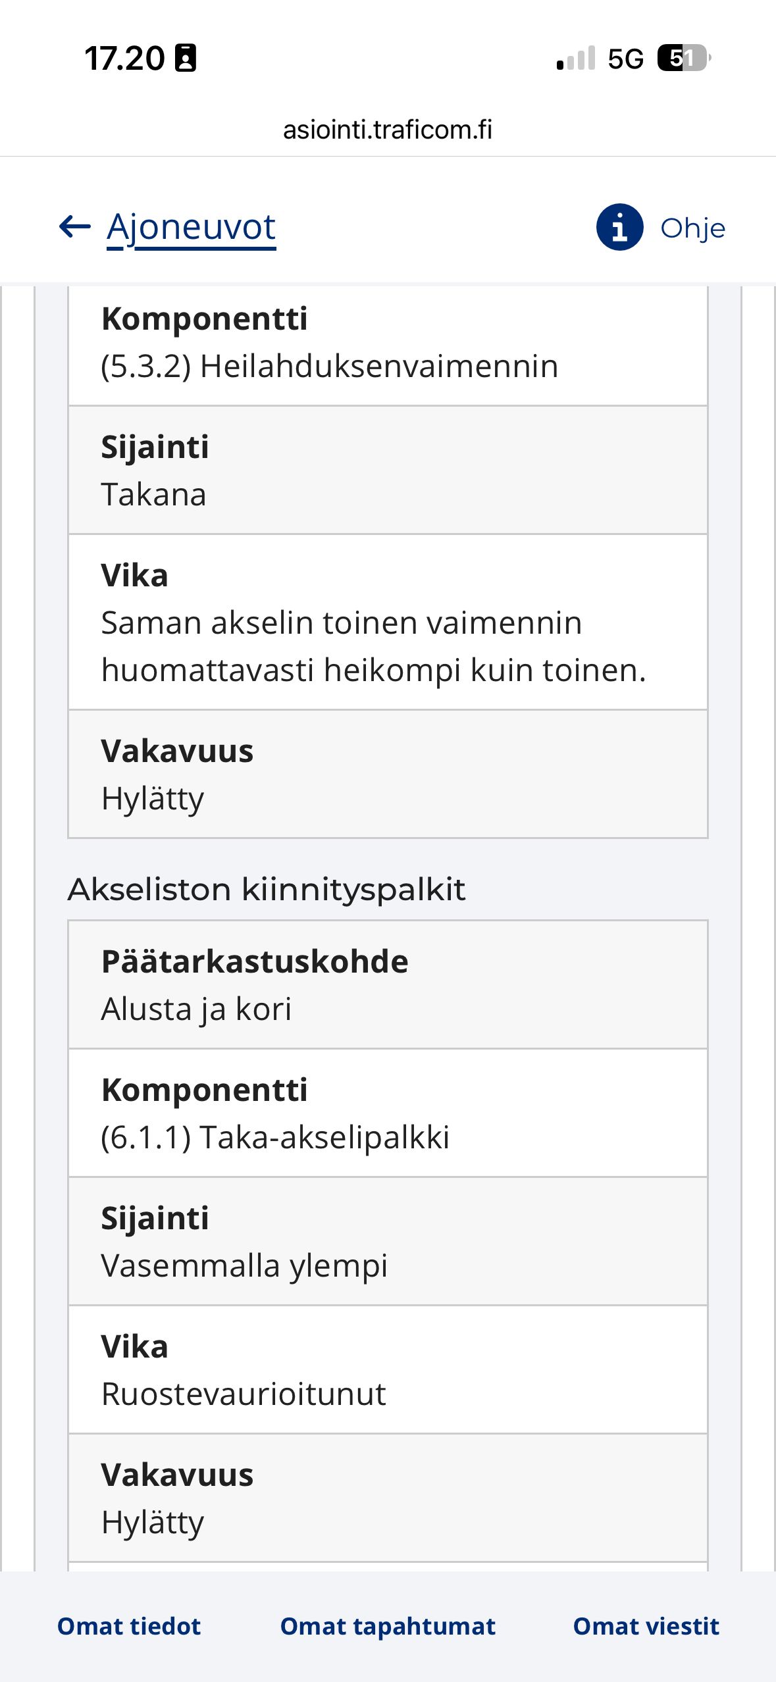Open the blue info circle icon
The width and height of the screenshot is (776, 1682).
point(619,227)
